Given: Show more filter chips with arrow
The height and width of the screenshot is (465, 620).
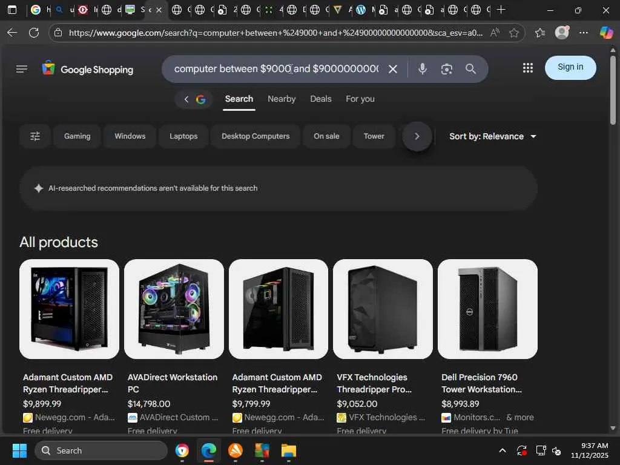Looking at the screenshot, I should tap(417, 136).
